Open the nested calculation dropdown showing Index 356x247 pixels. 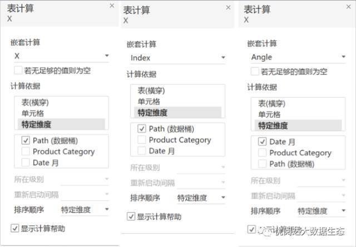click(x=178, y=58)
